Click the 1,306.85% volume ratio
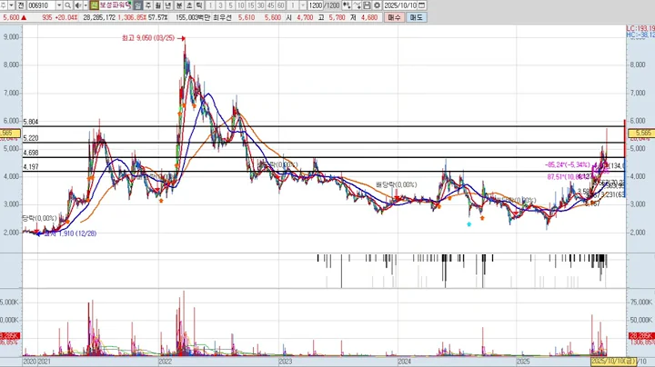Image resolution: width=655 pixels, height=367 pixels. (x=132, y=17)
